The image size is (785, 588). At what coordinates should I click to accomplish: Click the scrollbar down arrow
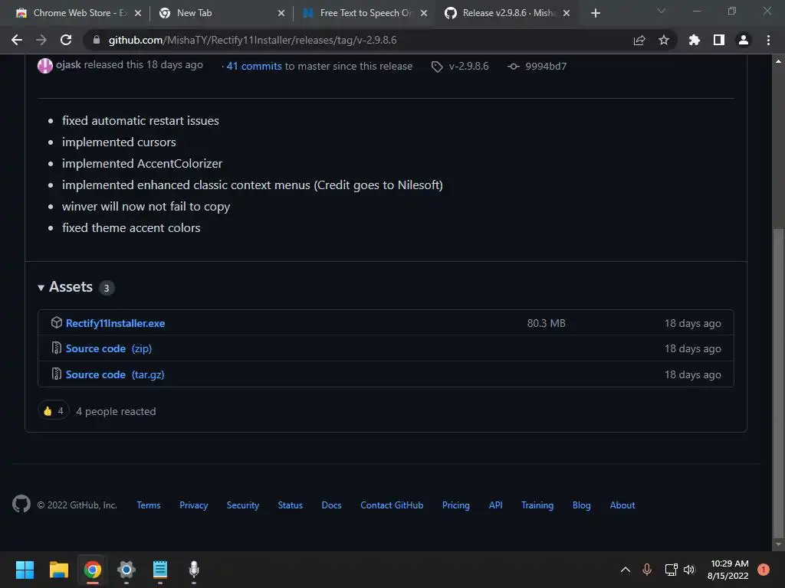point(778,544)
